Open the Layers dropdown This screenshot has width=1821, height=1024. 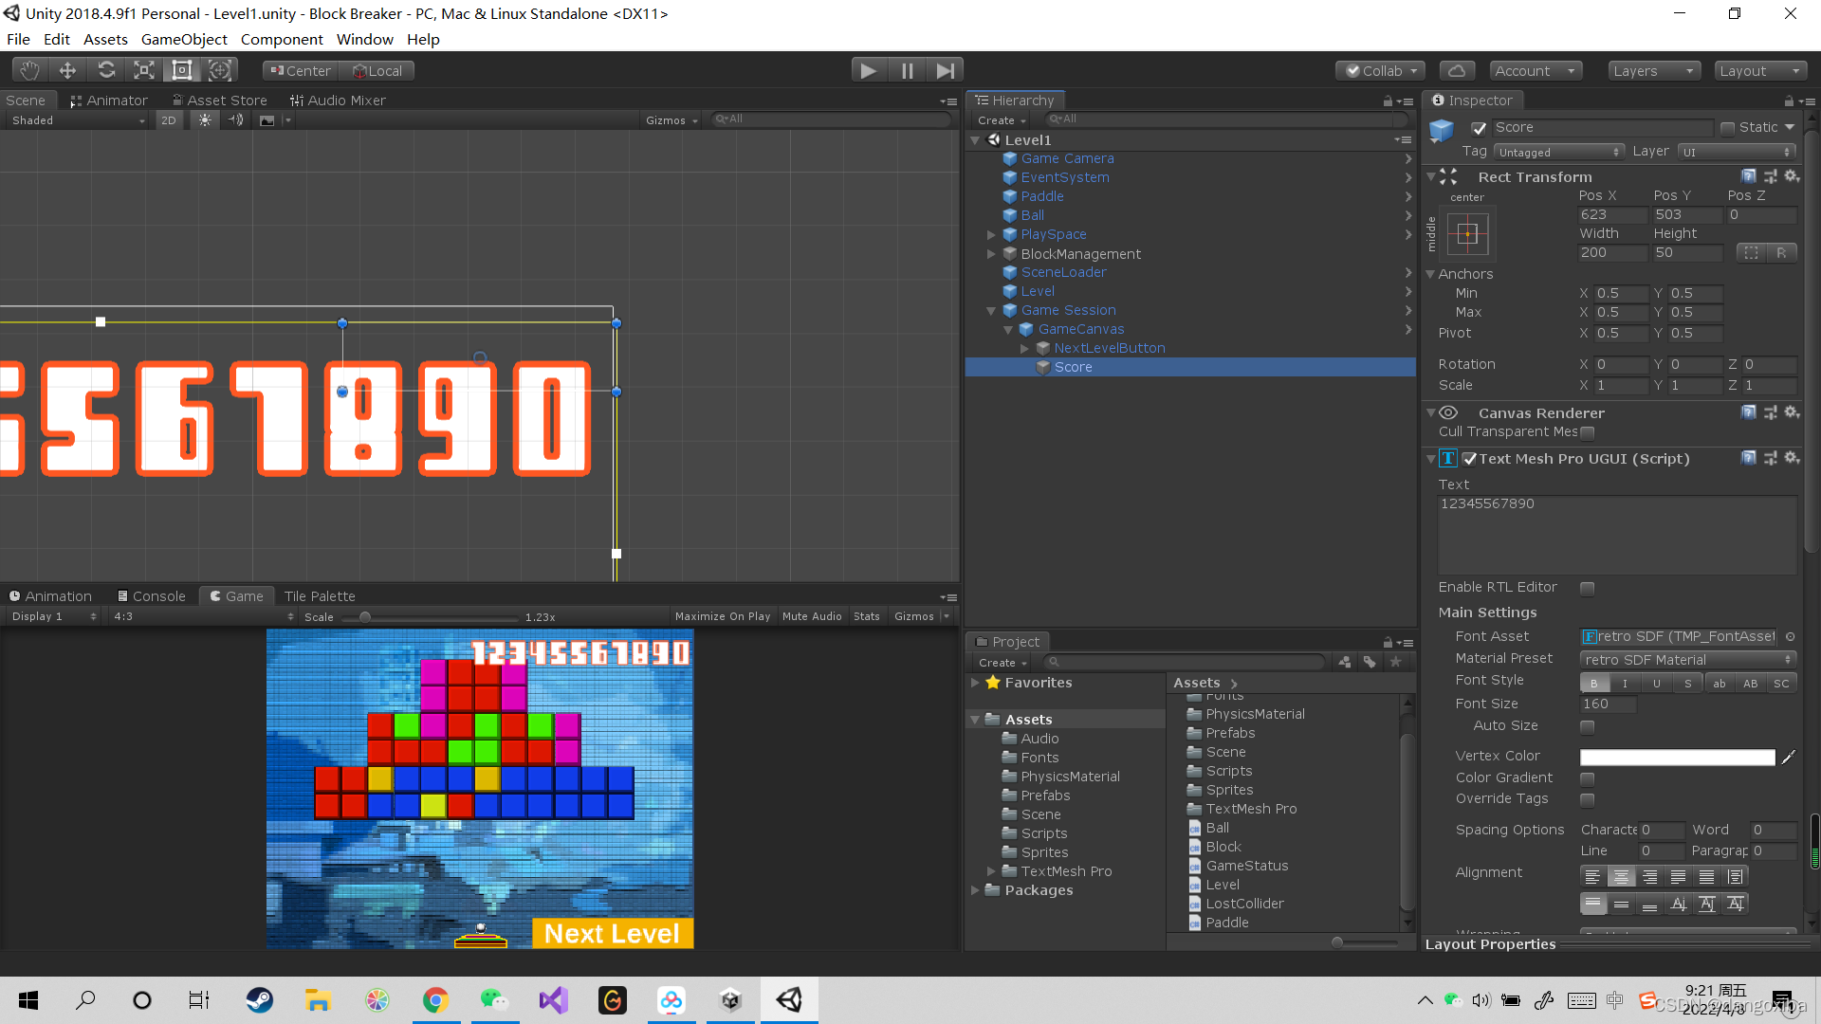pos(1653,70)
